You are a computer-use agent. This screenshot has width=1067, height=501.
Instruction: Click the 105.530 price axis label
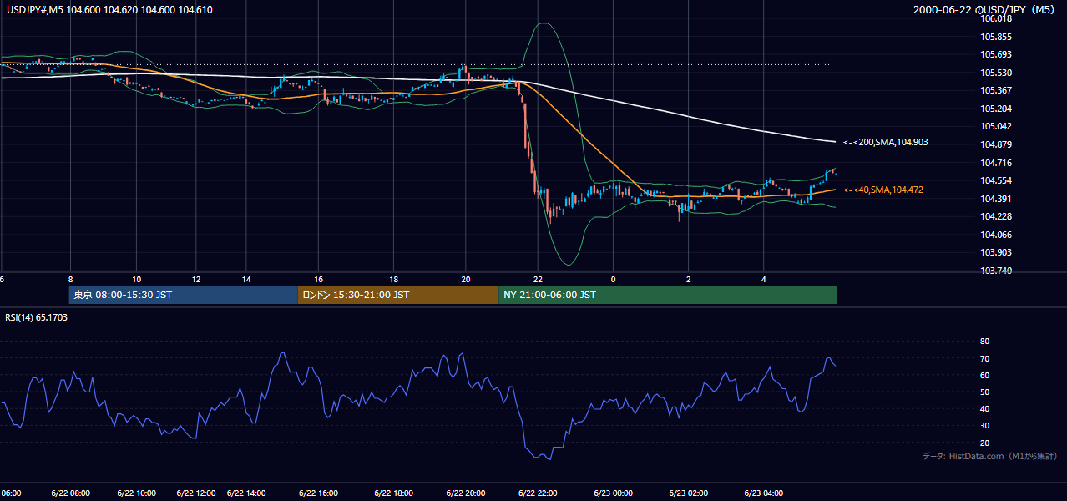tap(995, 73)
